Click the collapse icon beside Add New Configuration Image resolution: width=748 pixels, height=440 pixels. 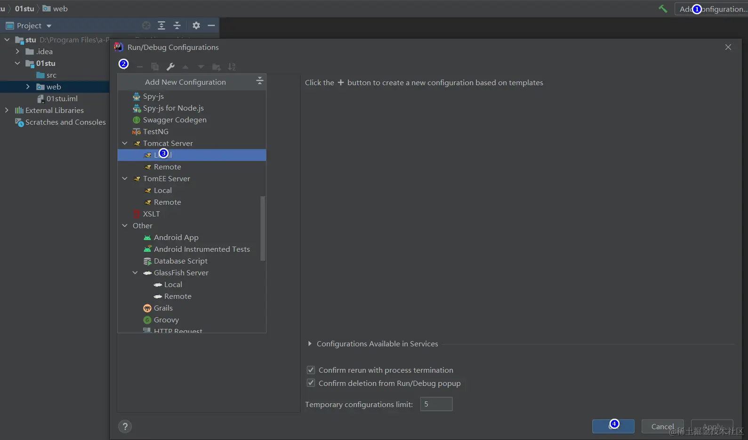coord(259,81)
